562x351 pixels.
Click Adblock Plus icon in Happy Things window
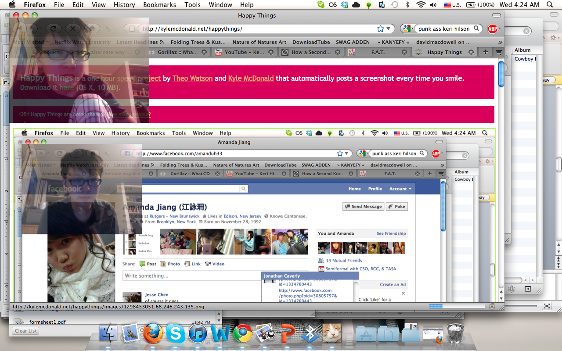[x=493, y=29]
